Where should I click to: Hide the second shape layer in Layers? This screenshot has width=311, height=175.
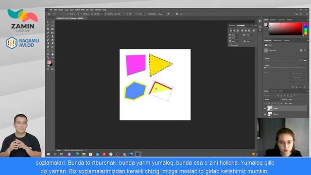point(265,114)
